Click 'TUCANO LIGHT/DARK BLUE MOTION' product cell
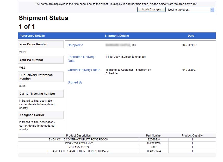 coord(78,151)
